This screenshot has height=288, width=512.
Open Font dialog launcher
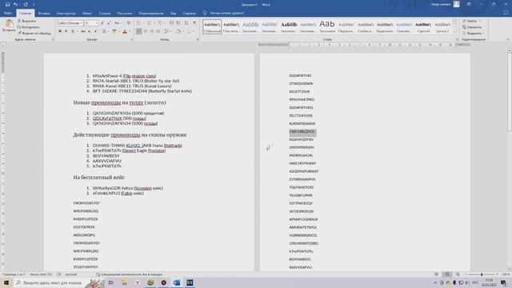(x=132, y=39)
